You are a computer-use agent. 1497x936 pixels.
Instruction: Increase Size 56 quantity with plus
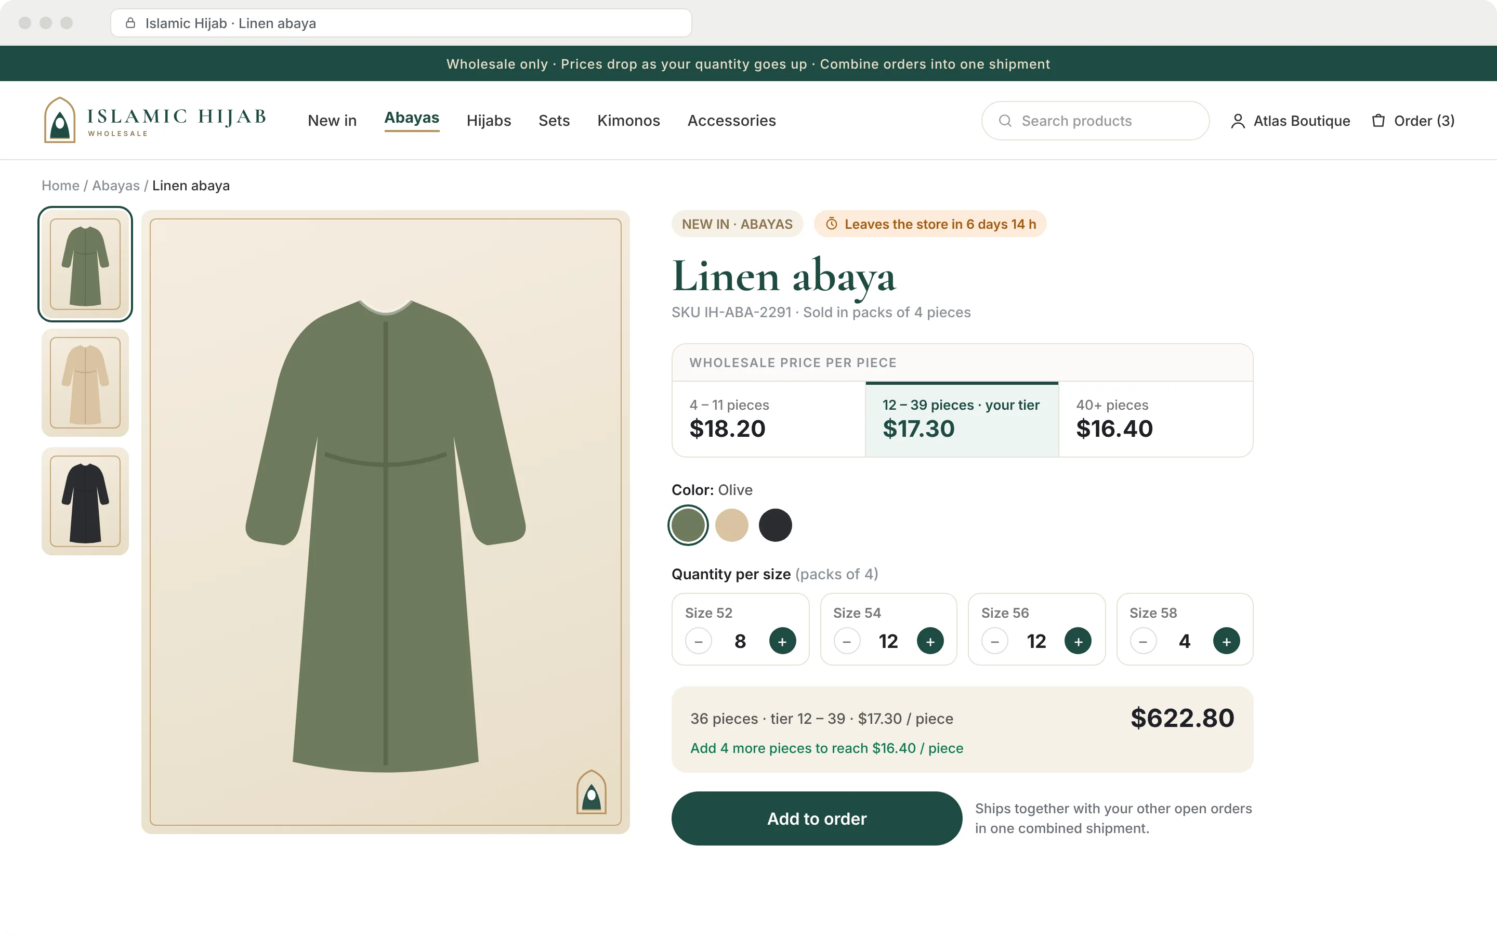1078,641
